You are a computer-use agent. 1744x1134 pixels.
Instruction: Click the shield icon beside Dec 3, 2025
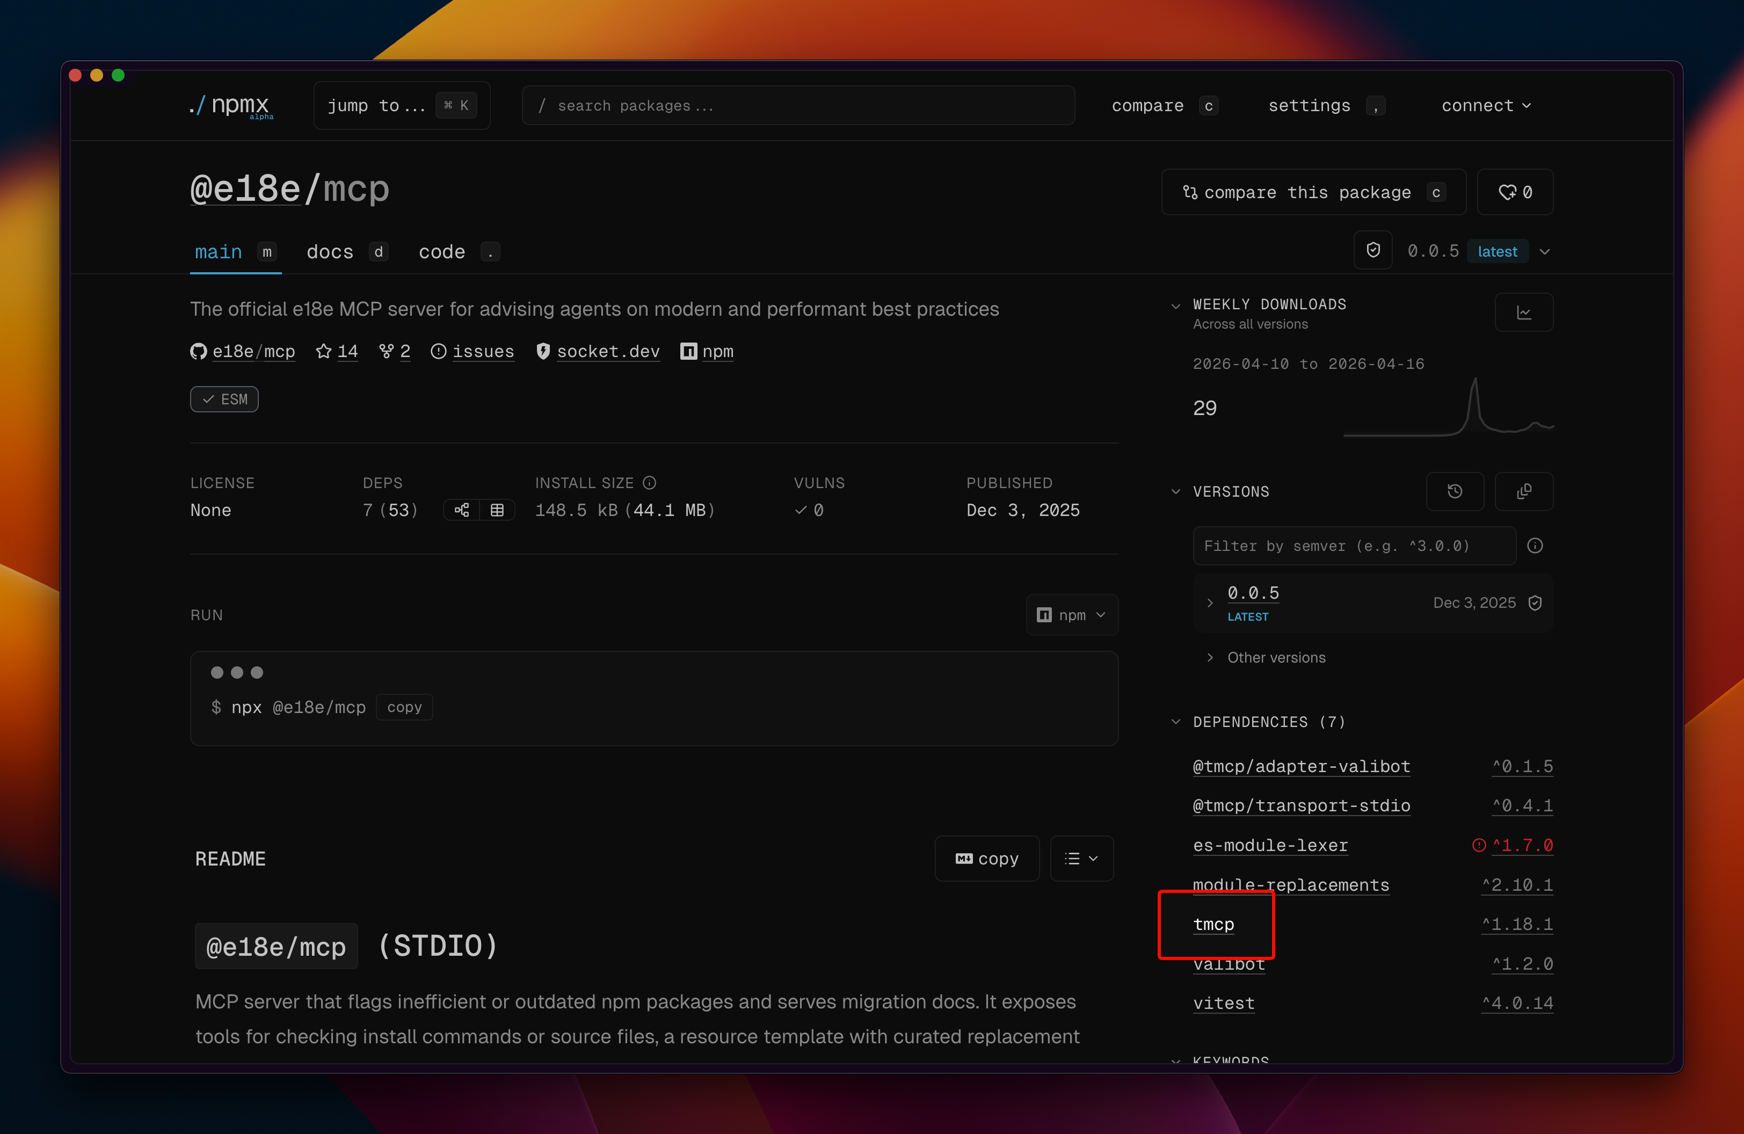(1535, 603)
